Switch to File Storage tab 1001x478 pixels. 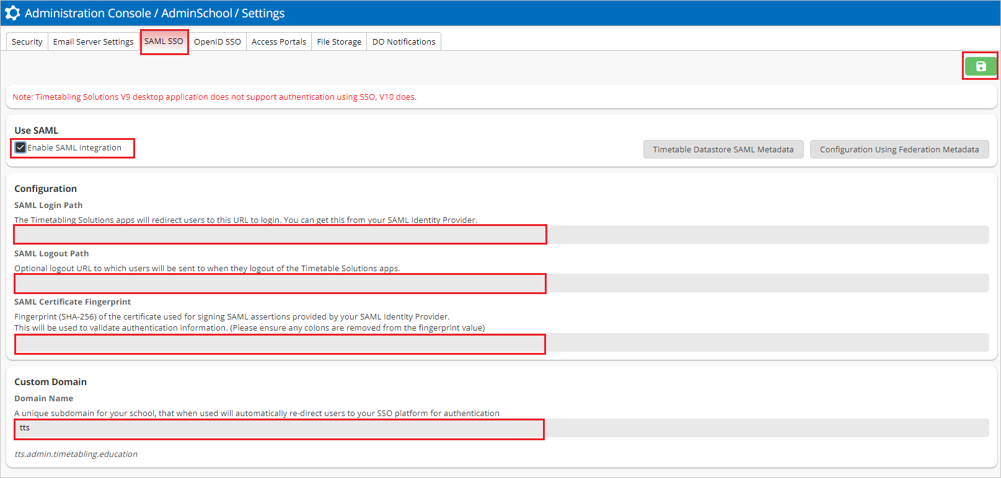click(339, 41)
